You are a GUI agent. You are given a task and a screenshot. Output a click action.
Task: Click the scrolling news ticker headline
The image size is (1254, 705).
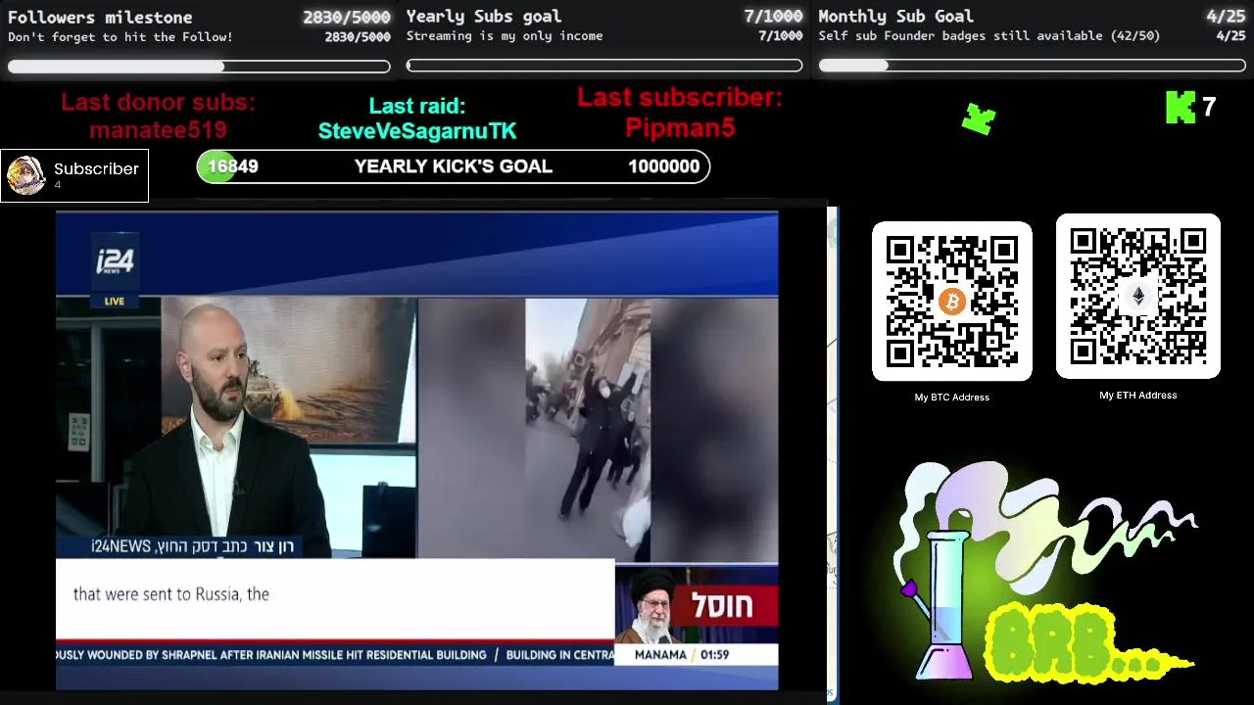(x=335, y=655)
